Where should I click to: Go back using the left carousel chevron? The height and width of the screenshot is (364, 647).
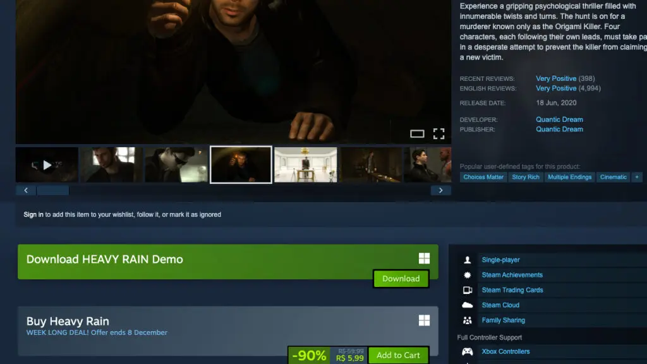tap(26, 190)
